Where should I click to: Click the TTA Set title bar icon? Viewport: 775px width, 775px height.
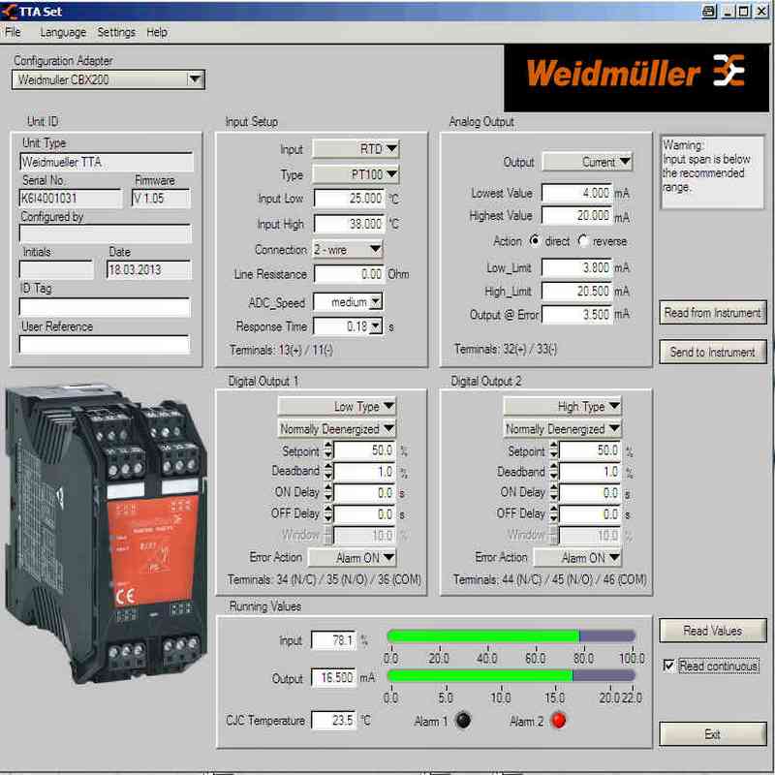(10, 11)
